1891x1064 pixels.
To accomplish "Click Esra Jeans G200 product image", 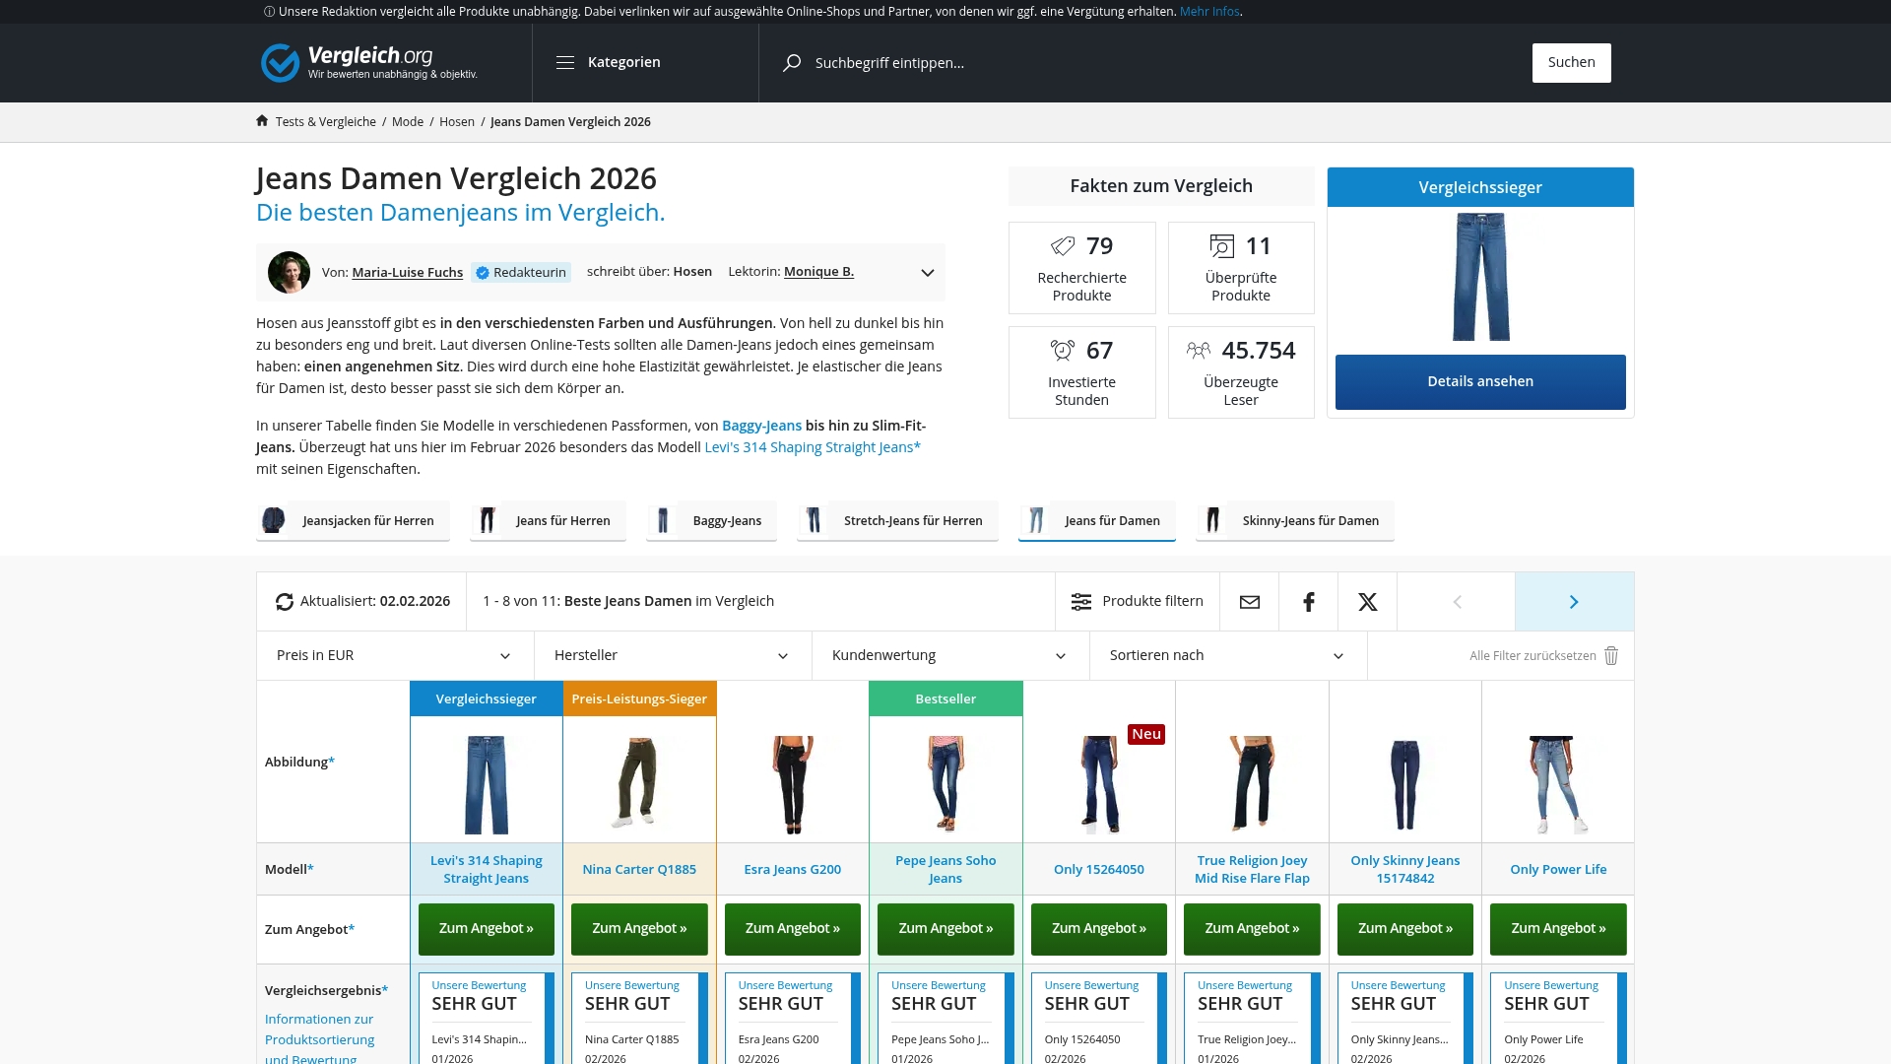I will [x=793, y=784].
